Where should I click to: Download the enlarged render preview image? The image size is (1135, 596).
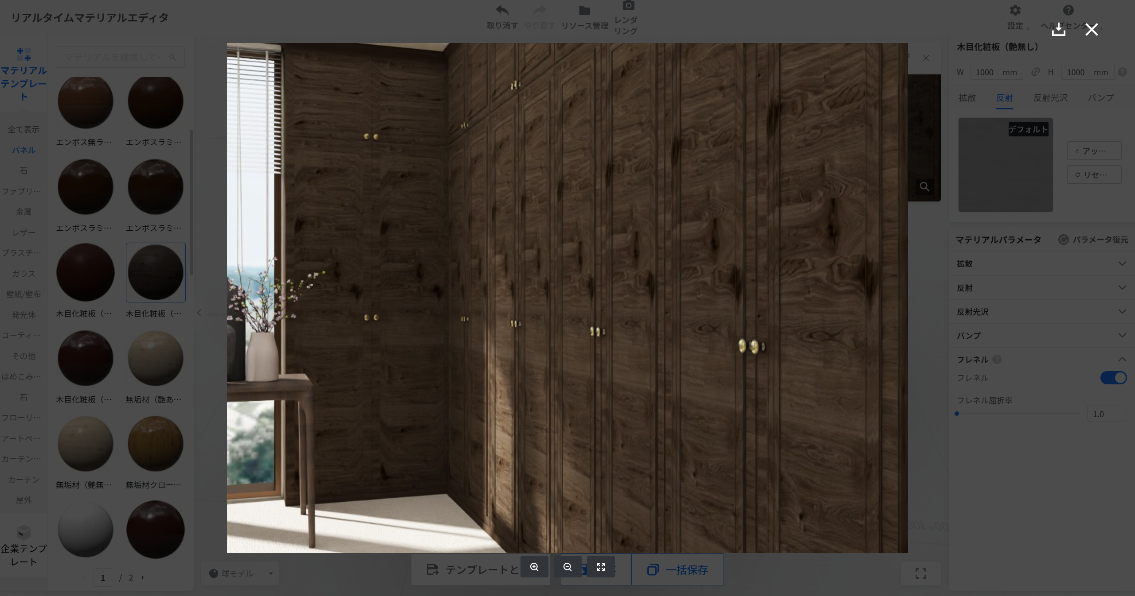[x=1058, y=30]
